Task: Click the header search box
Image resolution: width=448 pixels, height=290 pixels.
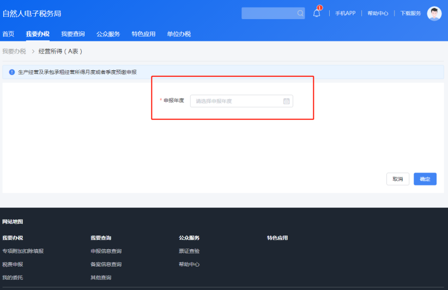Action: pos(273,13)
